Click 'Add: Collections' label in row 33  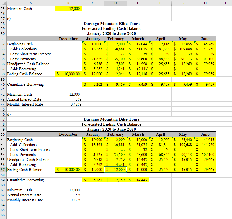point(23,49)
